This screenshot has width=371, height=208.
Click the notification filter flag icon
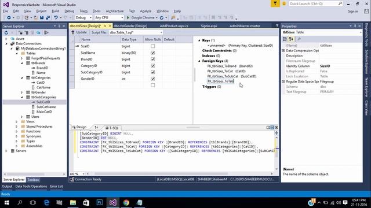275,3
